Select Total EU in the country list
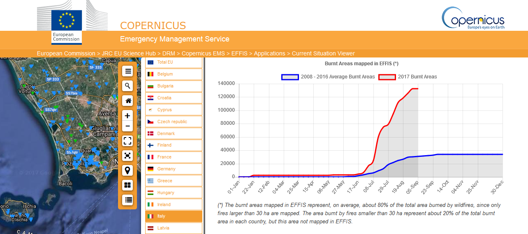 174,62
